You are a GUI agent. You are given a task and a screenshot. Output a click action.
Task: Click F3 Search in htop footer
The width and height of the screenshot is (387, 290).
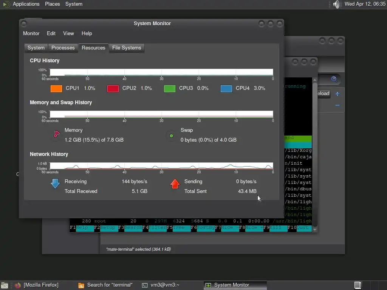(130, 228)
